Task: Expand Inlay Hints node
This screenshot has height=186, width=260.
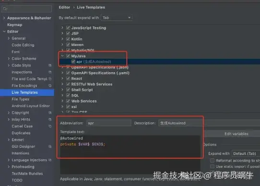Action: tap(9, 120)
